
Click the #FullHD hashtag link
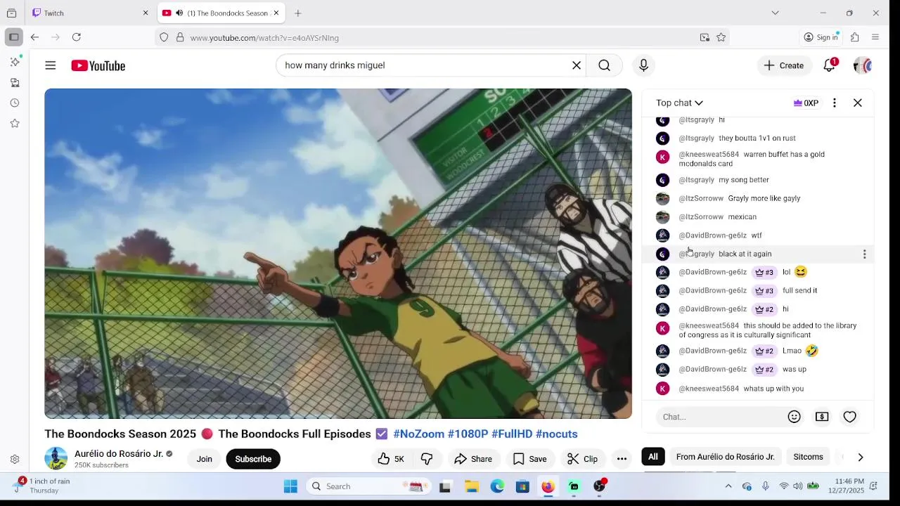(x=512, y=434)
